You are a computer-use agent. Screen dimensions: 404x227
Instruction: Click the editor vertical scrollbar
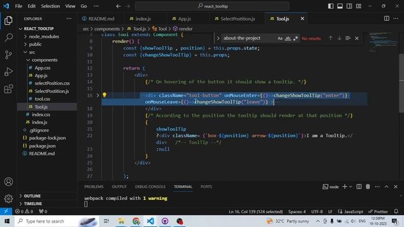(401, 83)
